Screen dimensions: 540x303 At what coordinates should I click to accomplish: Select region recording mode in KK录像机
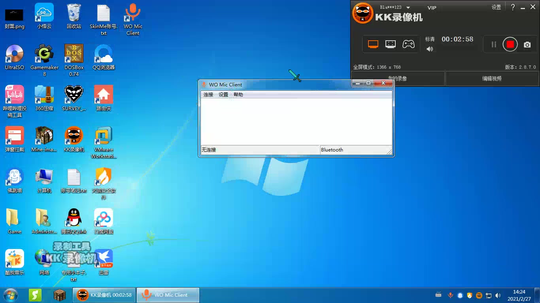point(391,44)
